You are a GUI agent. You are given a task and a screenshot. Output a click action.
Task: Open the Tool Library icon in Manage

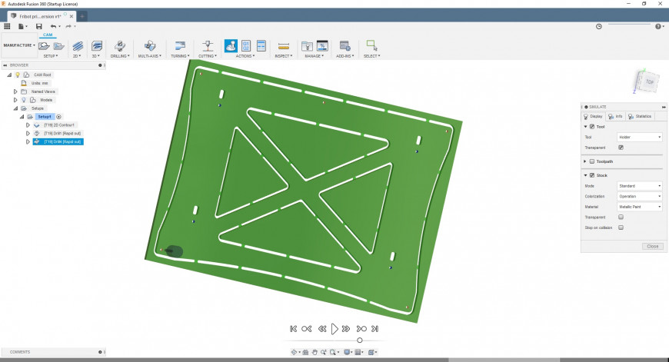coord(307,45)
